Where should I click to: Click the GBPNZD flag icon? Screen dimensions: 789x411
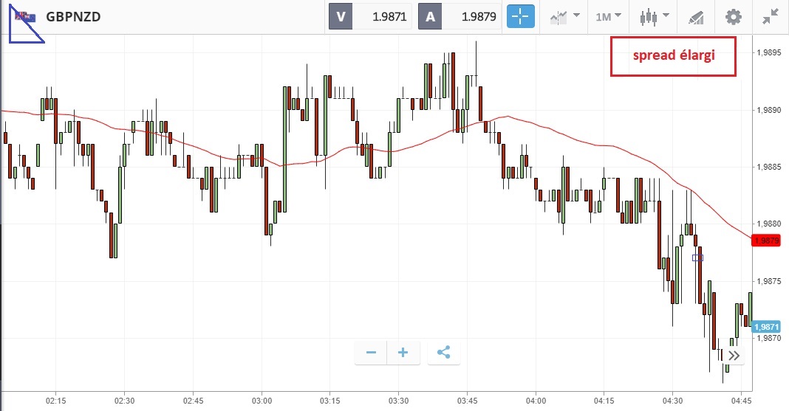pyautogui.click(x=25, y=16)
